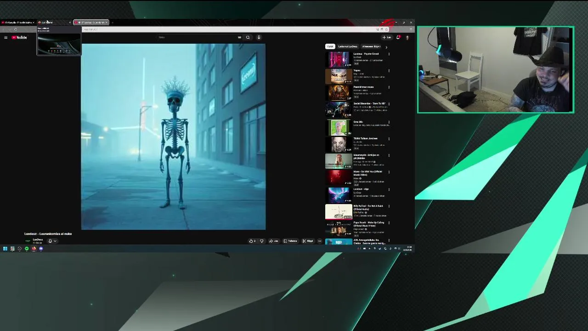Open more options for the 'Paenisimme nousu' video
This screenshot has height=331, width=588.
point(389,87)
